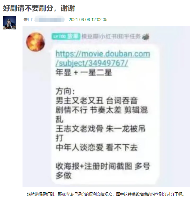
Task: Select the line 年显 + 一星二星
Action: coord(84,72)
